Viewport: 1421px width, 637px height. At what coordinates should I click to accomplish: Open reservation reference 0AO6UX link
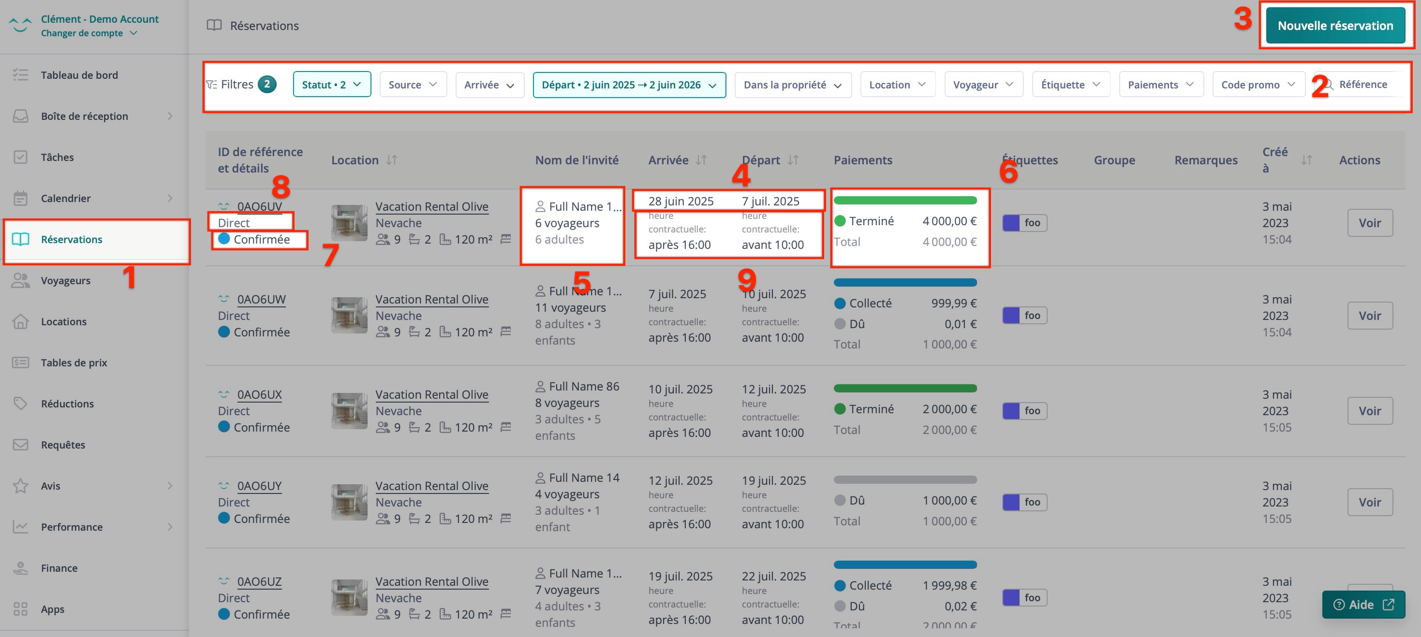[259, 394]
